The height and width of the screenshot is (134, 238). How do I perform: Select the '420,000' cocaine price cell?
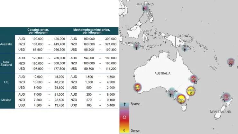pyautogui.click(x=59, y=39)
